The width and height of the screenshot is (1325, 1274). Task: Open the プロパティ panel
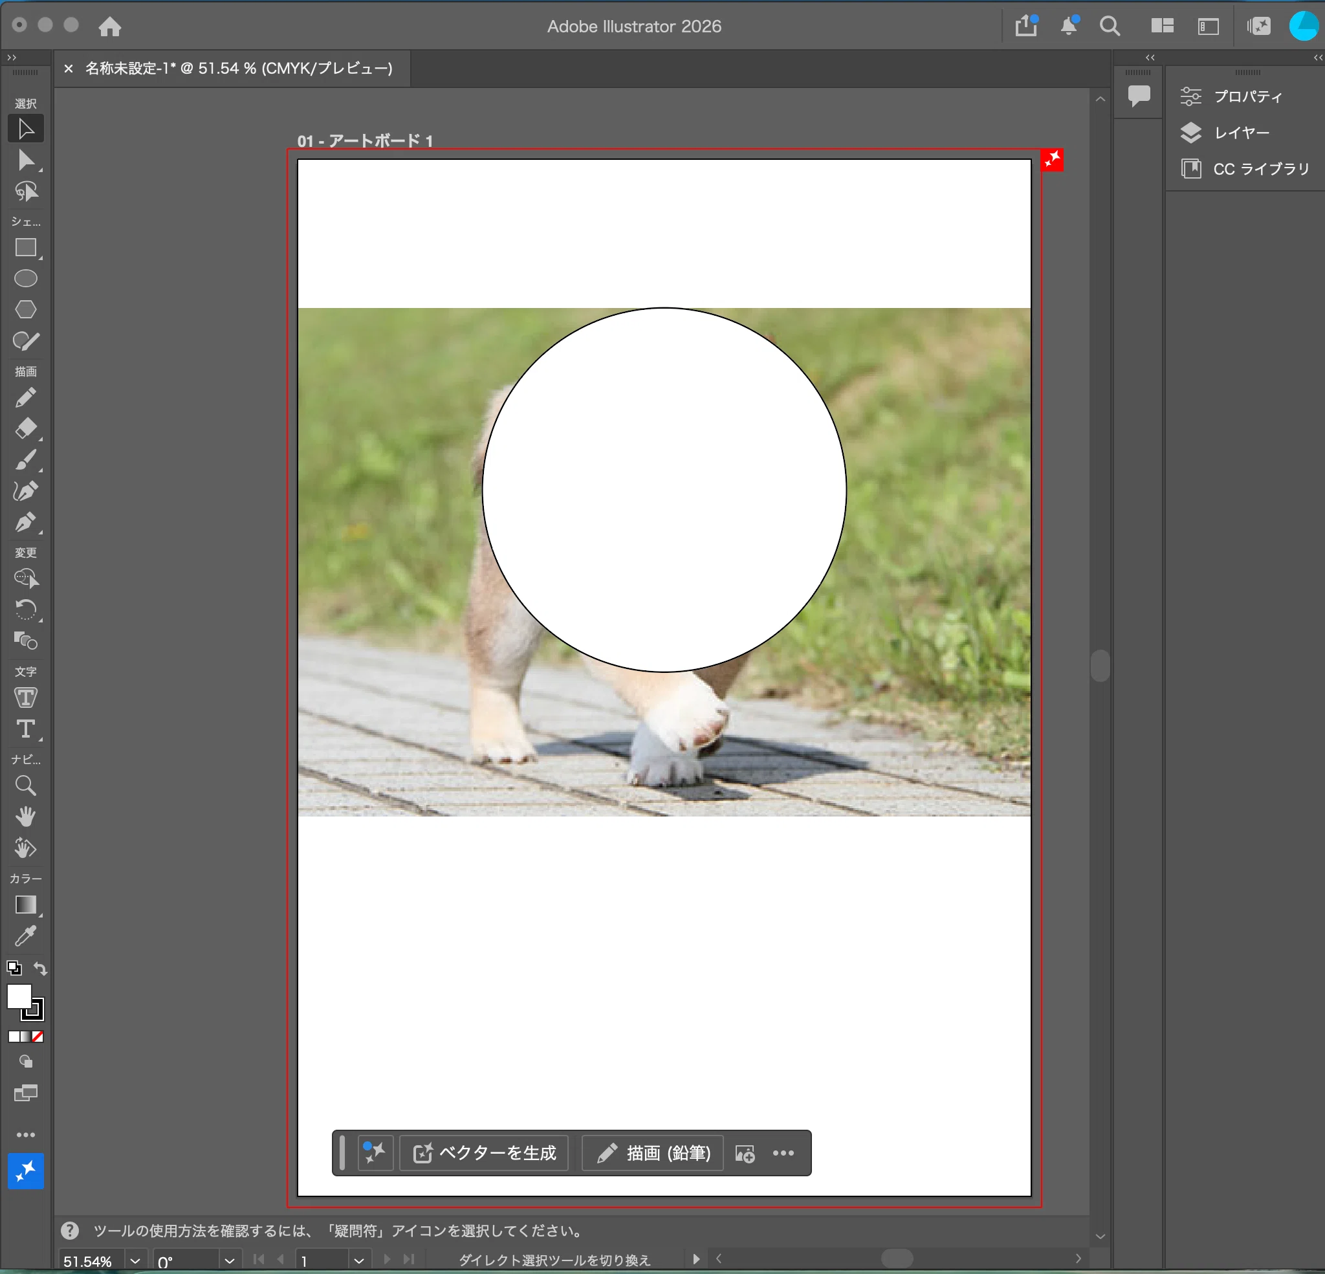[x=1231, y=96]
